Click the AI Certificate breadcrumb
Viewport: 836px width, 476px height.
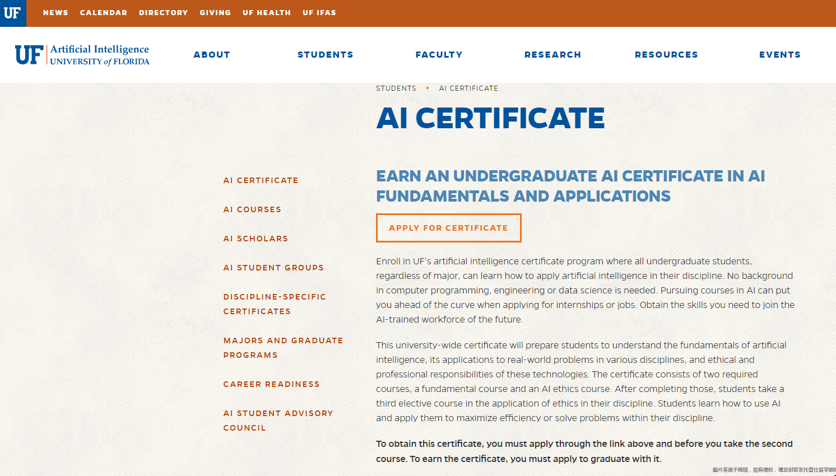pyautogui.click(x=468, y=88)
